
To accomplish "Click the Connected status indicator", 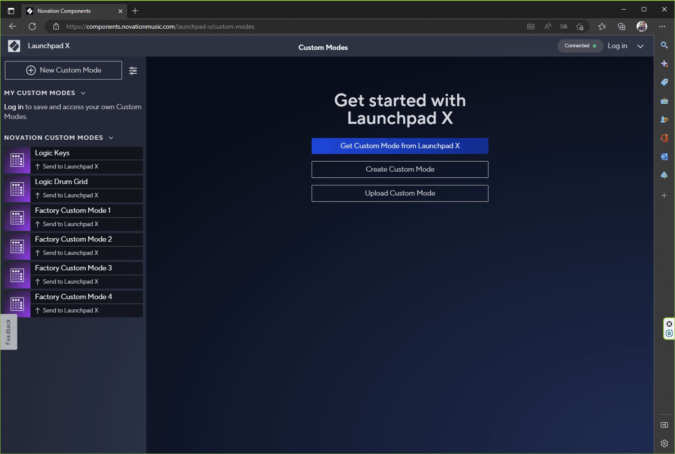I will [x=580, y=46].
